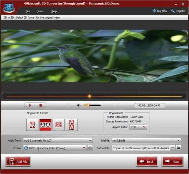Open the Profile MOV format dropdown
Image resolution: width=189 pixels, height=174 pixels.
(x=55, y=148)
